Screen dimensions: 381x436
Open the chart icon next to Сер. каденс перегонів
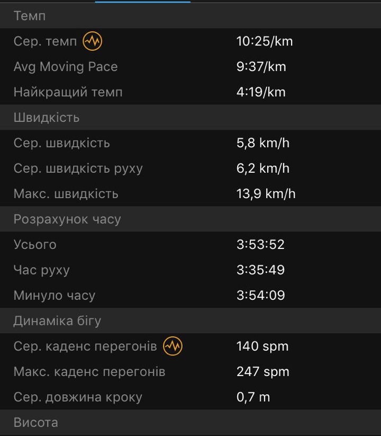point(173,346)
